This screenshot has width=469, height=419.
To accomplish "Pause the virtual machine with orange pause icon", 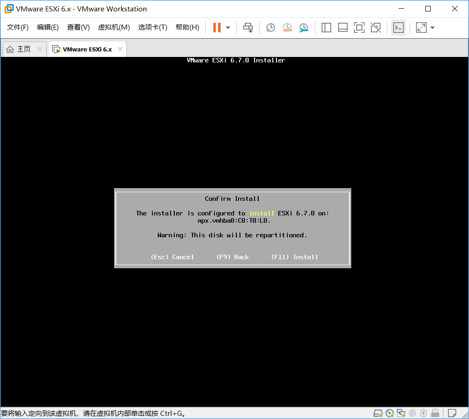I will (217, 27).
